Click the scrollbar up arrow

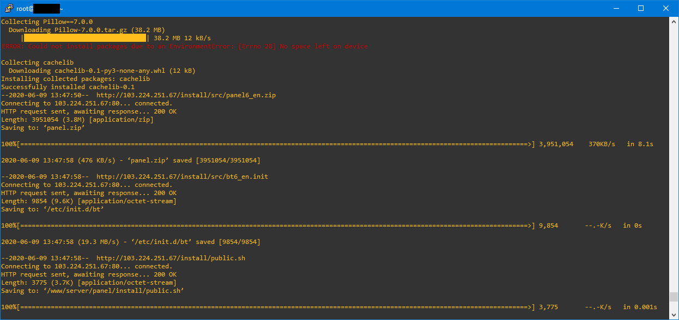(674, 21)
